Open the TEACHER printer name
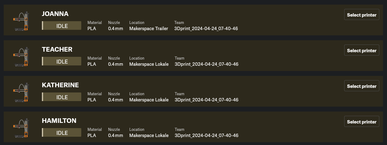Image resolution: width=387 pixels, height=145 pixels. click(x=57, y=49)
